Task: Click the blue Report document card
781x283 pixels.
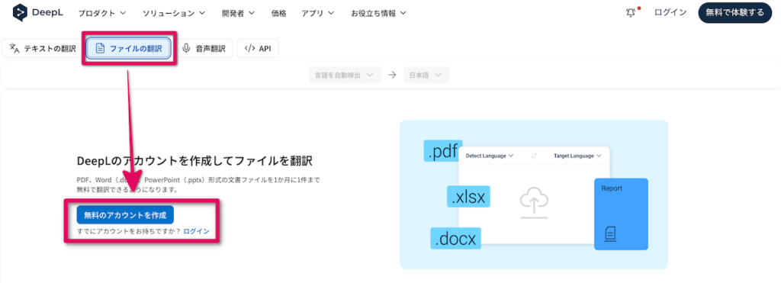Action: (x=621, y=214)
